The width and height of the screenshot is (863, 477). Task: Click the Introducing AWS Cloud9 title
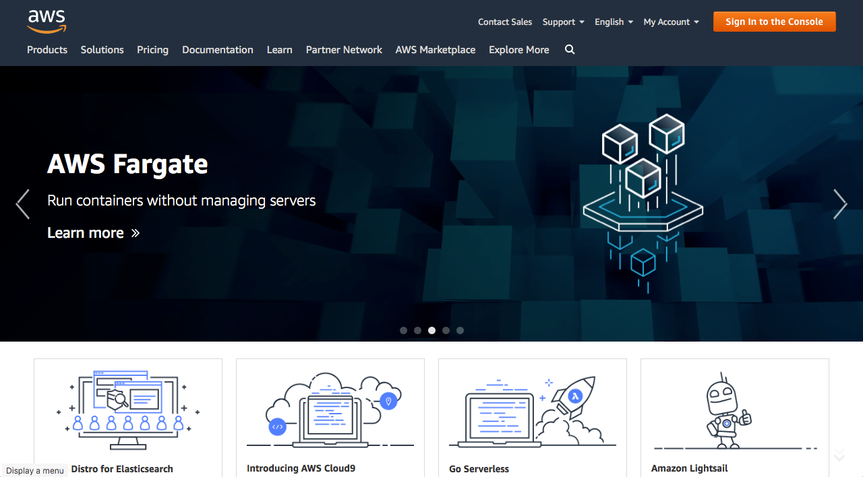coord(301,468)
